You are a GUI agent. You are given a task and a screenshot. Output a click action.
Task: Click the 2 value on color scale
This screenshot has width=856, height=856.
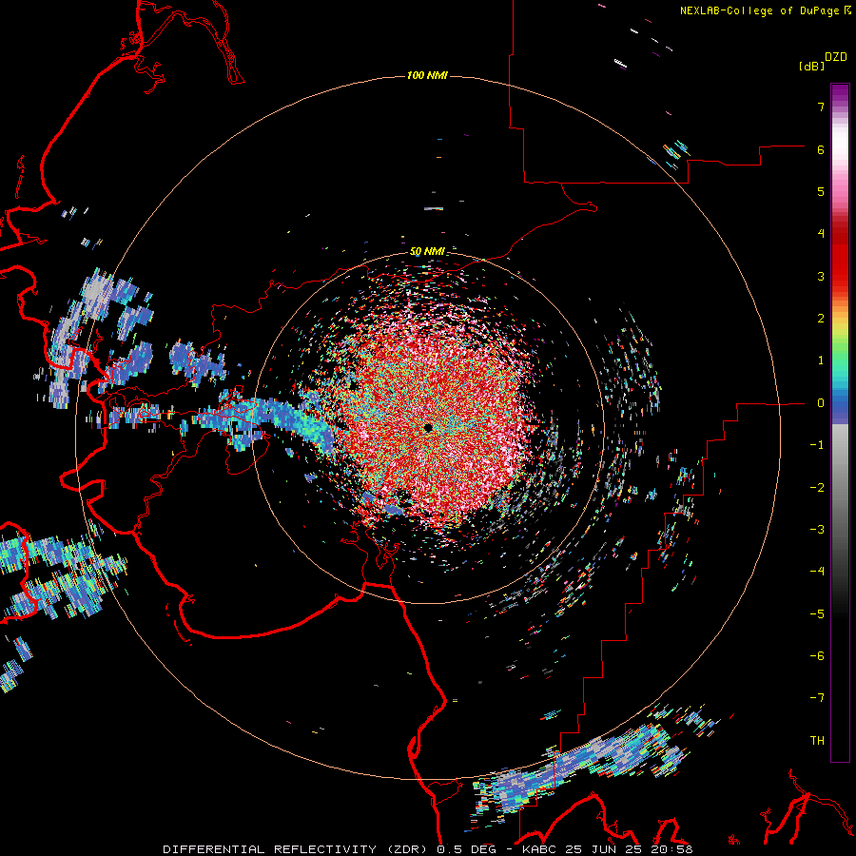(x=821, y=319)
